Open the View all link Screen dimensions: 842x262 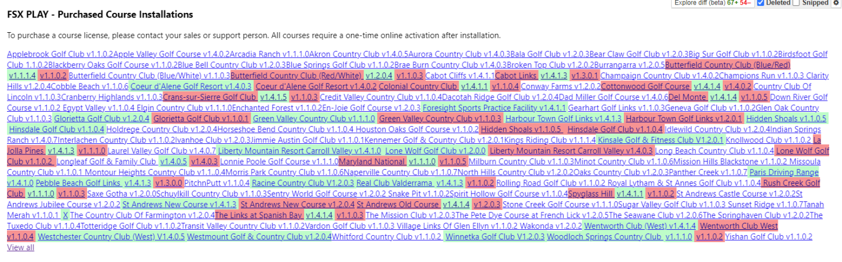tap(20, 247)
